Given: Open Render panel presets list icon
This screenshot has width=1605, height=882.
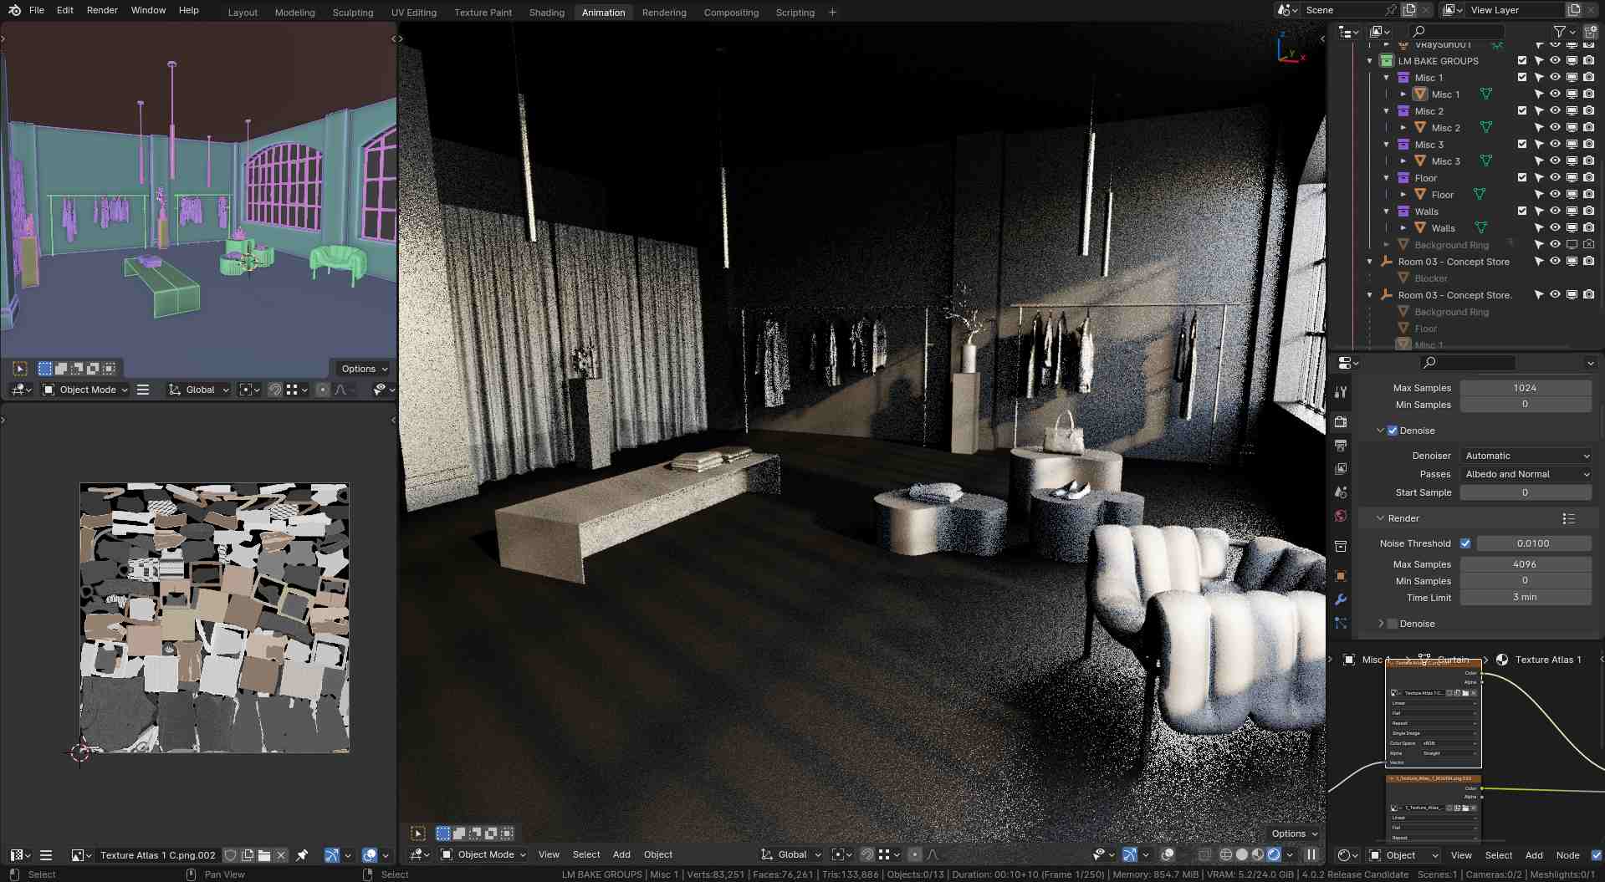Looking at the screenshot, I should click(1568, 518).
